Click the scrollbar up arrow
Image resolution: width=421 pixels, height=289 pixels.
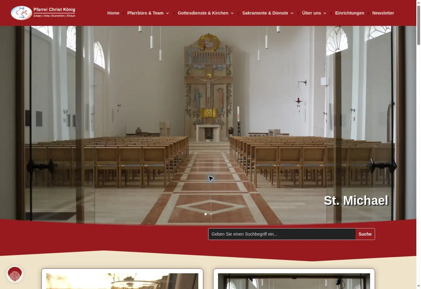(x=419, y=2)
